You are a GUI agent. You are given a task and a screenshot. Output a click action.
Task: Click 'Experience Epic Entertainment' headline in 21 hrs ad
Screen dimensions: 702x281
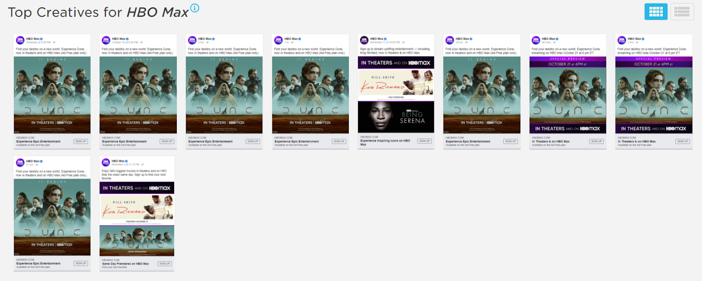(39, 263)
